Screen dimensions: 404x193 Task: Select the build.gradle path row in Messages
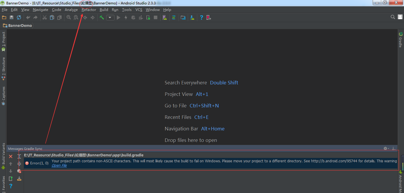[x=211, y=155]
